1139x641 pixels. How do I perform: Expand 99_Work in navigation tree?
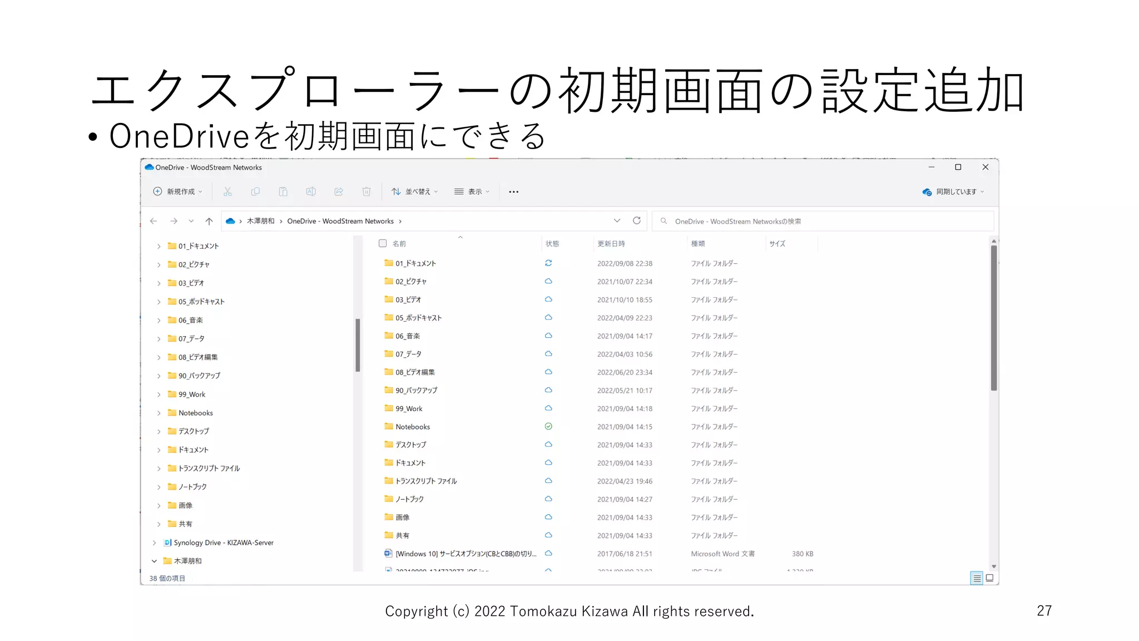point(159,395)
